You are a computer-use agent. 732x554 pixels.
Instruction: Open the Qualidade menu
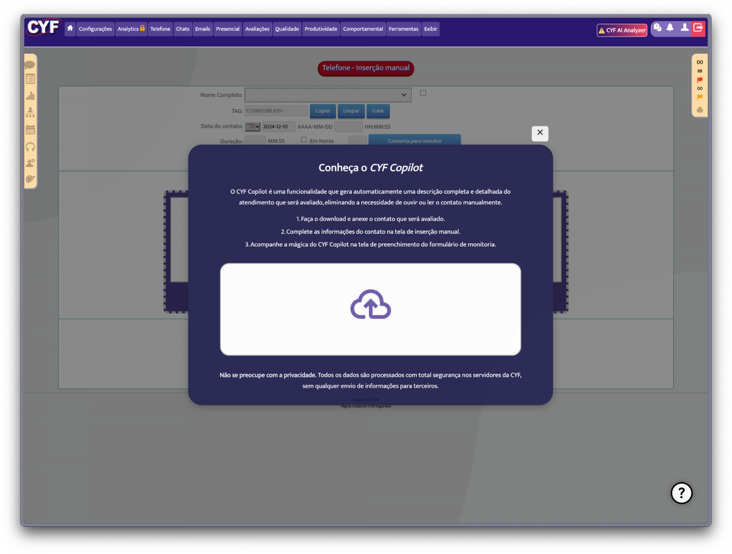coord(287,29)
